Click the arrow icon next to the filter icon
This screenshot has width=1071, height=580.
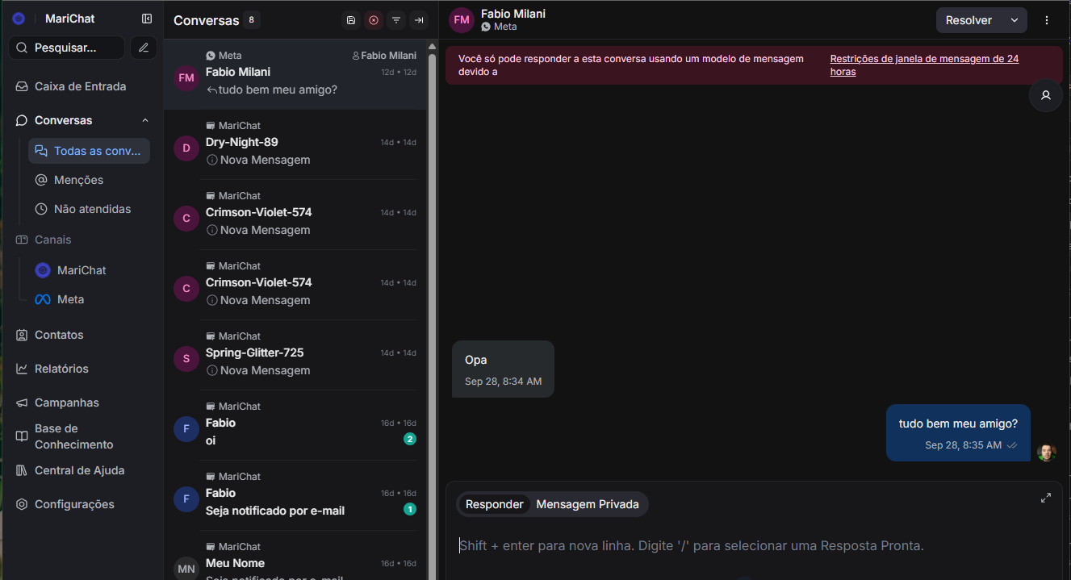click(x=419, y=20)
